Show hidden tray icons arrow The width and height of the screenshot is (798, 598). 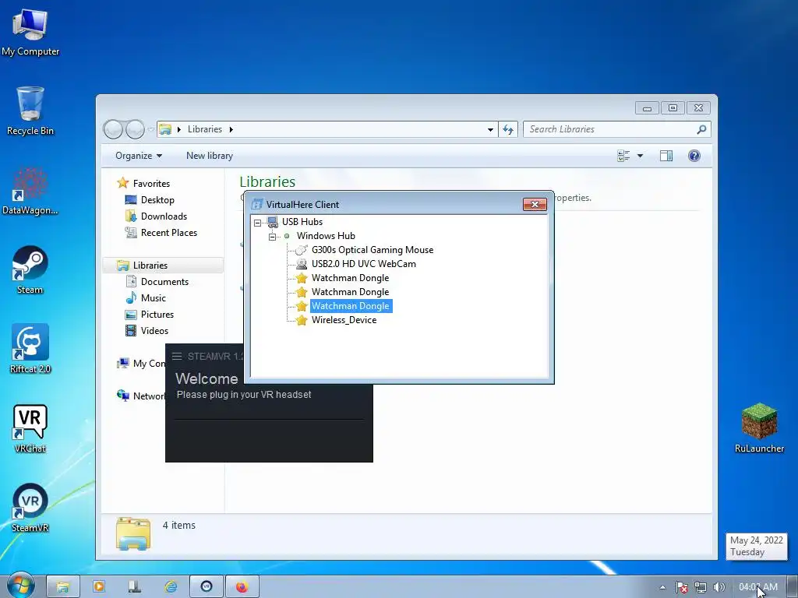662,587
